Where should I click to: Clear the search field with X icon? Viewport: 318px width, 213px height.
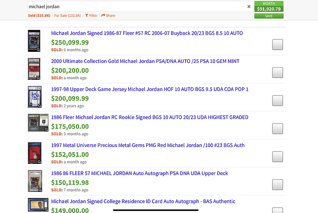click(x=249, y=7)
